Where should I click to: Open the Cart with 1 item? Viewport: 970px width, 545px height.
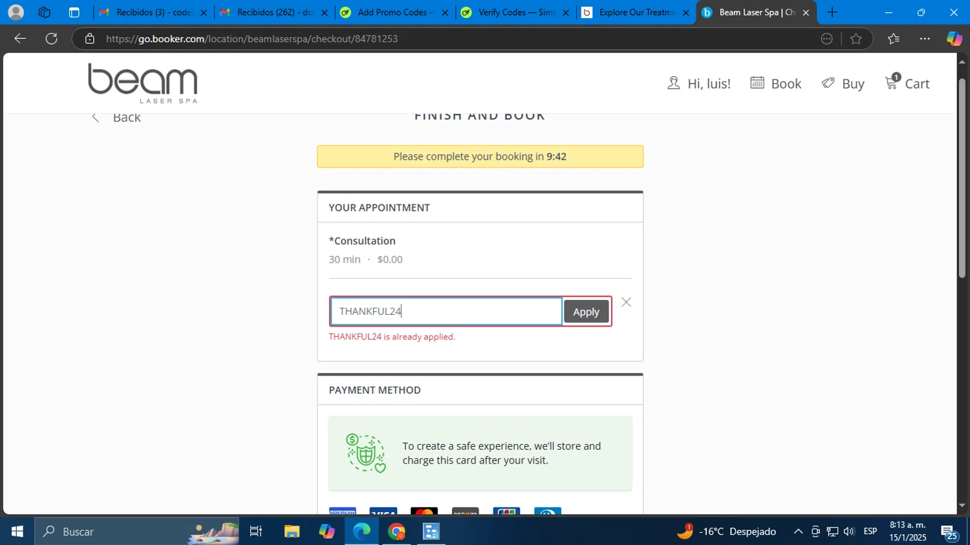tap(907, 83)
